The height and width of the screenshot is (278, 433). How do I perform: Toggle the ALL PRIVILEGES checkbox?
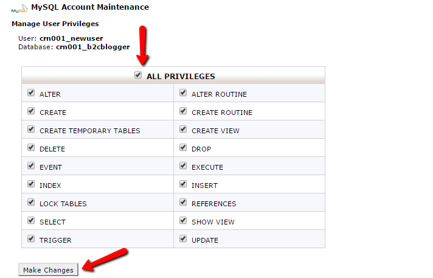coord(138,75)
